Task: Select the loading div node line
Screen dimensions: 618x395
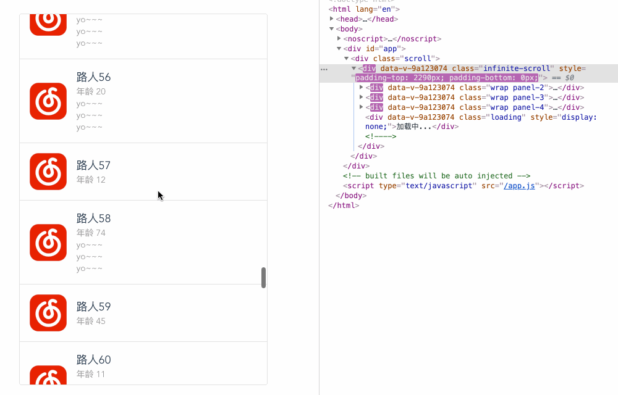Action: (481, 122)
